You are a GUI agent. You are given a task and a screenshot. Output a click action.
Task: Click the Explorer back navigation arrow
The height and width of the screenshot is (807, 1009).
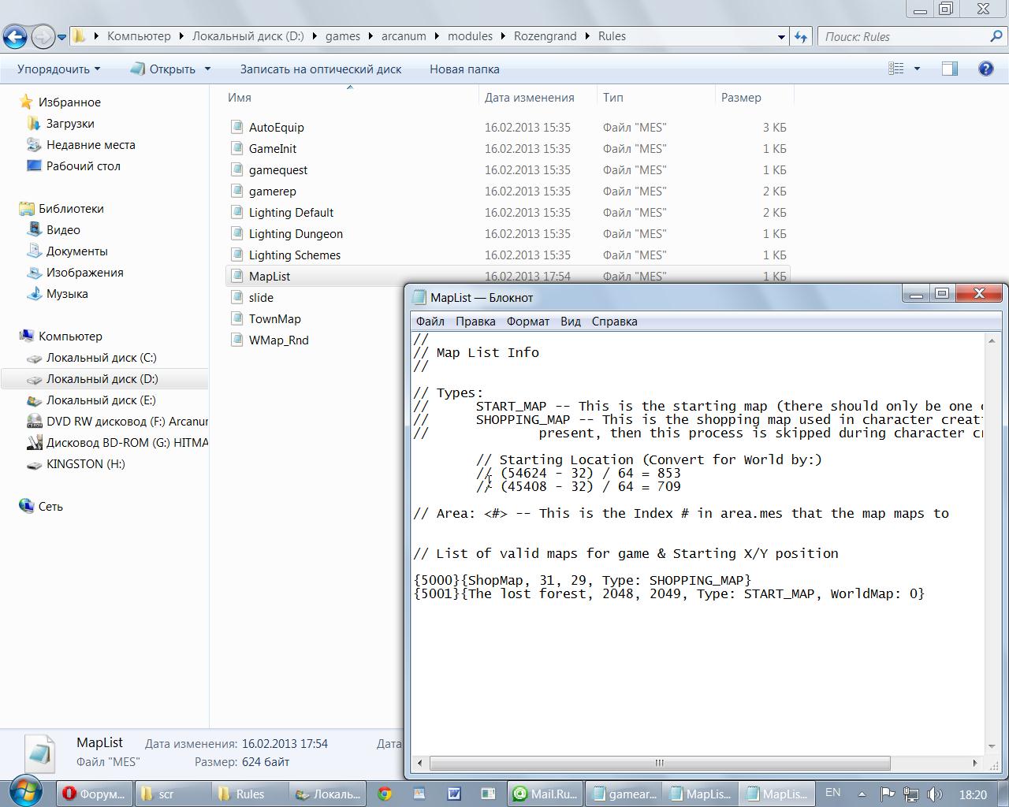click(x=15, y=36)
